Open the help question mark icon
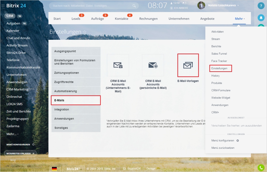 pos(261,6)
